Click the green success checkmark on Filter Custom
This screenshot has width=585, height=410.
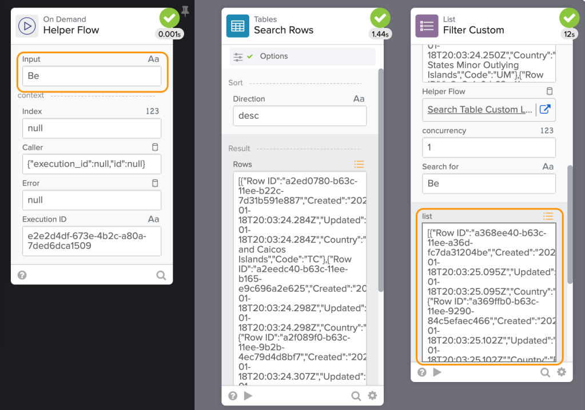[570, 18]
